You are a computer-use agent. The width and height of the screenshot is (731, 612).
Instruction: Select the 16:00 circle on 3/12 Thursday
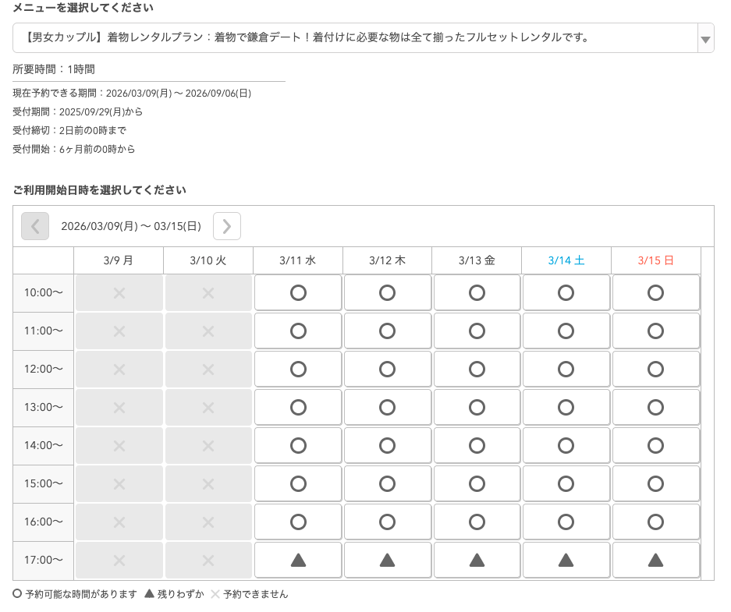[387, 522]
